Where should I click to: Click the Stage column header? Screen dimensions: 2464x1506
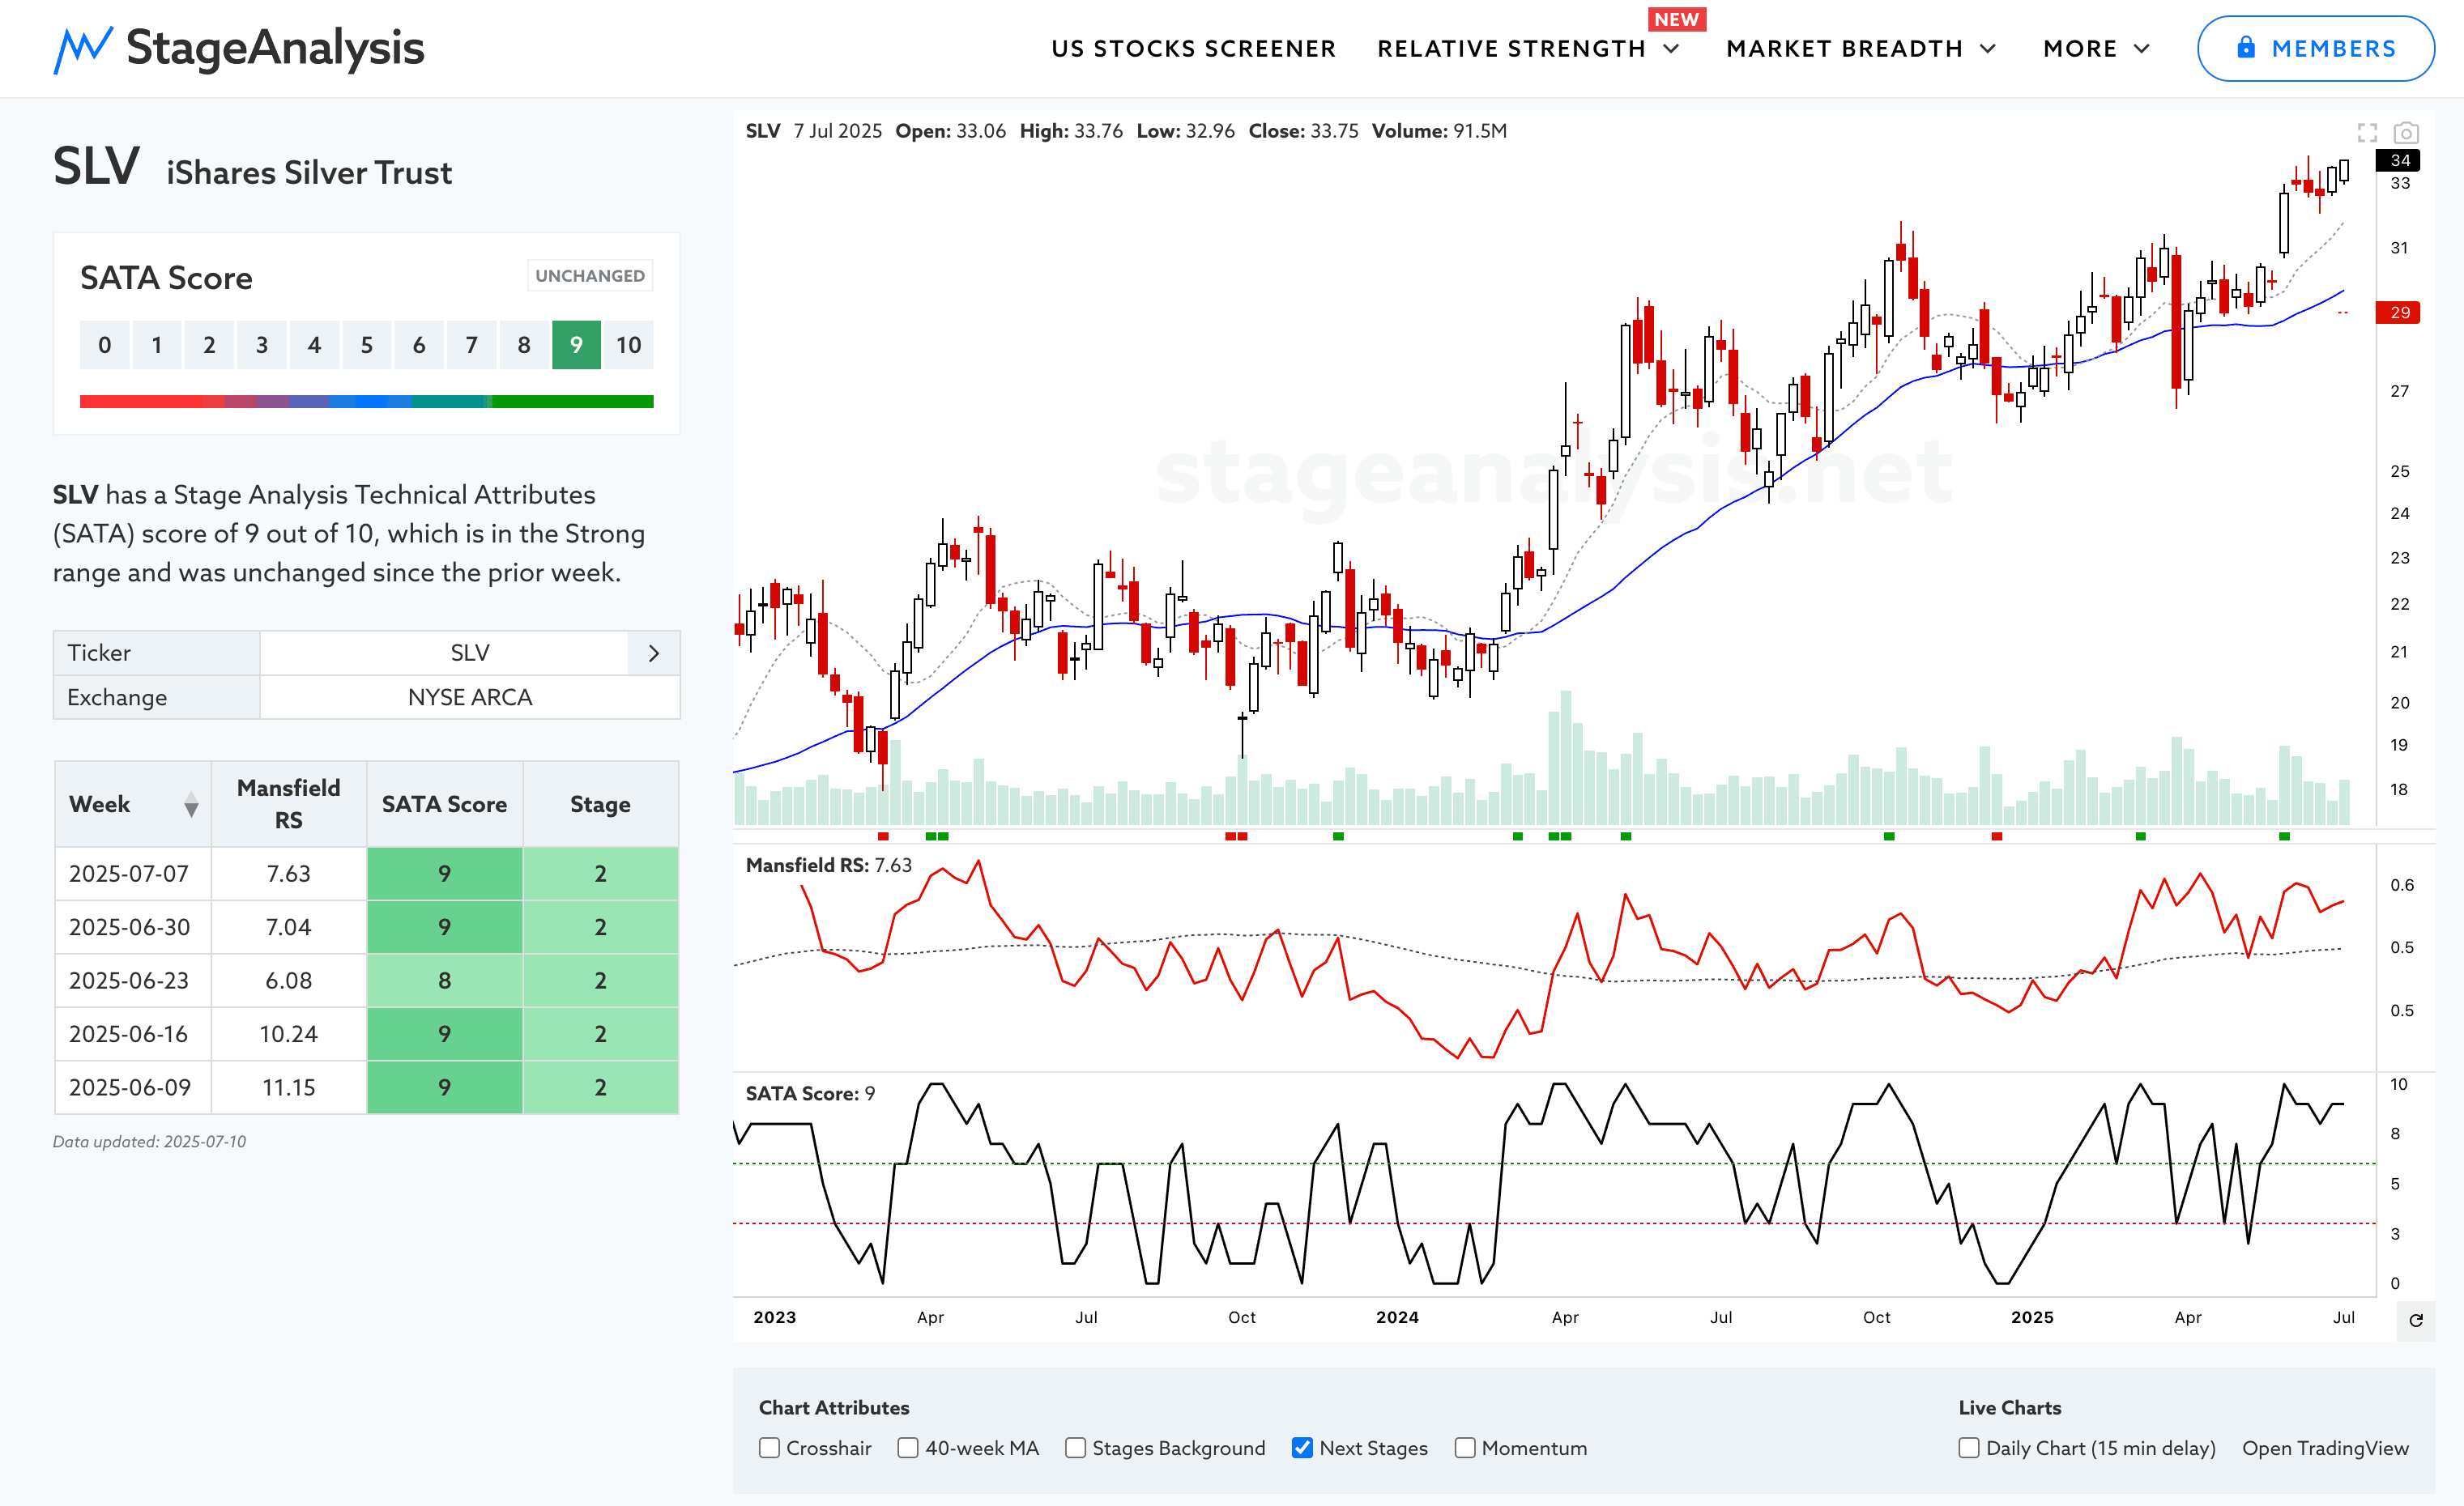click(600, 803)
